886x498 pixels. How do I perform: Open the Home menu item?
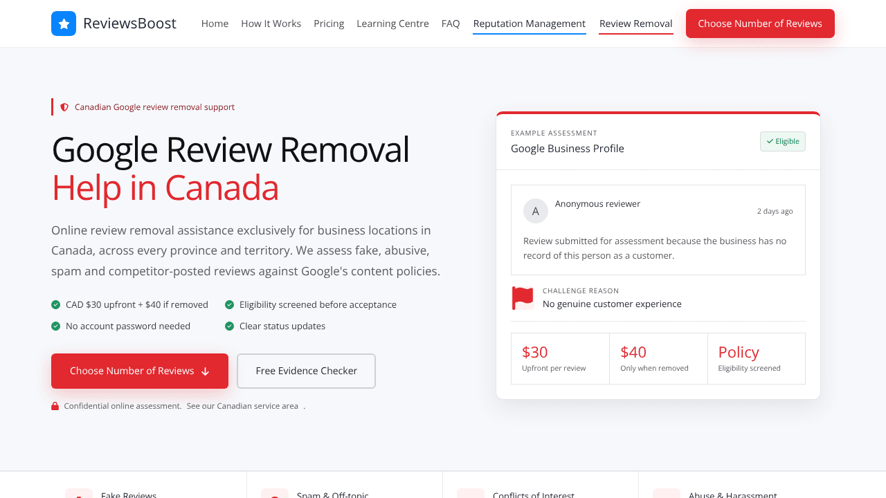[x=215, y=24]
